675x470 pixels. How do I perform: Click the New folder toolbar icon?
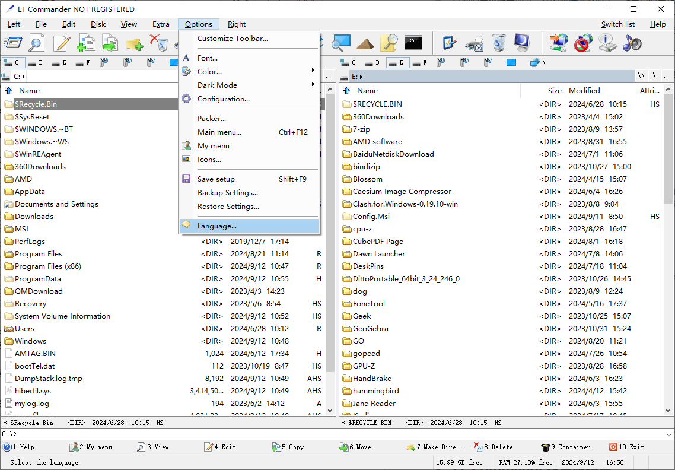pyautogui.click(x=134, y=43)
